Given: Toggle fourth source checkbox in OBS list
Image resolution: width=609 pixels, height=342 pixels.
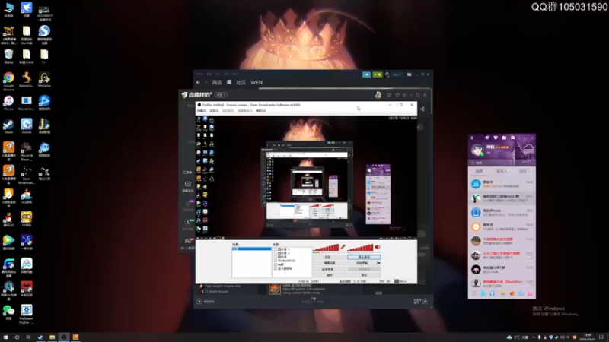Looking at the screenshot, I should click(x=276, y=261).
